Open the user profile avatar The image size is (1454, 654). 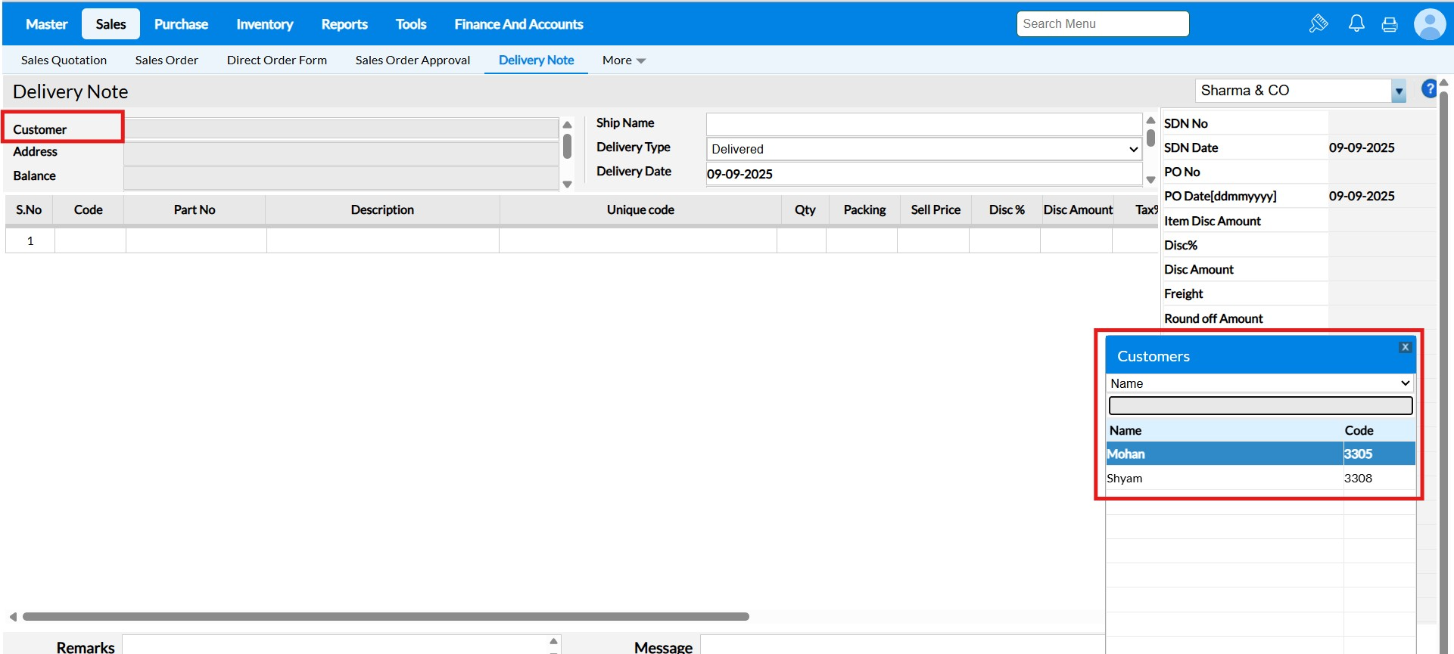coord(1430,24)
